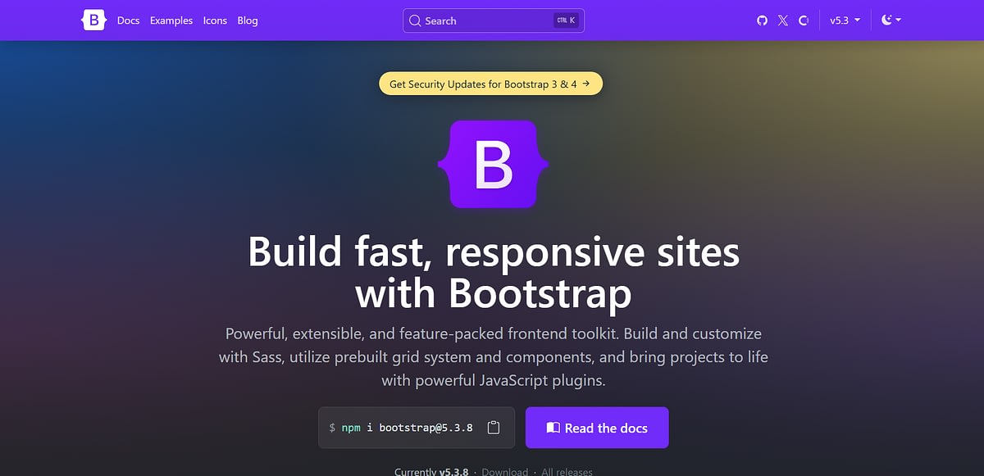The image size is (984, 476).
Task: View All releases link
Action: point(567,472)
